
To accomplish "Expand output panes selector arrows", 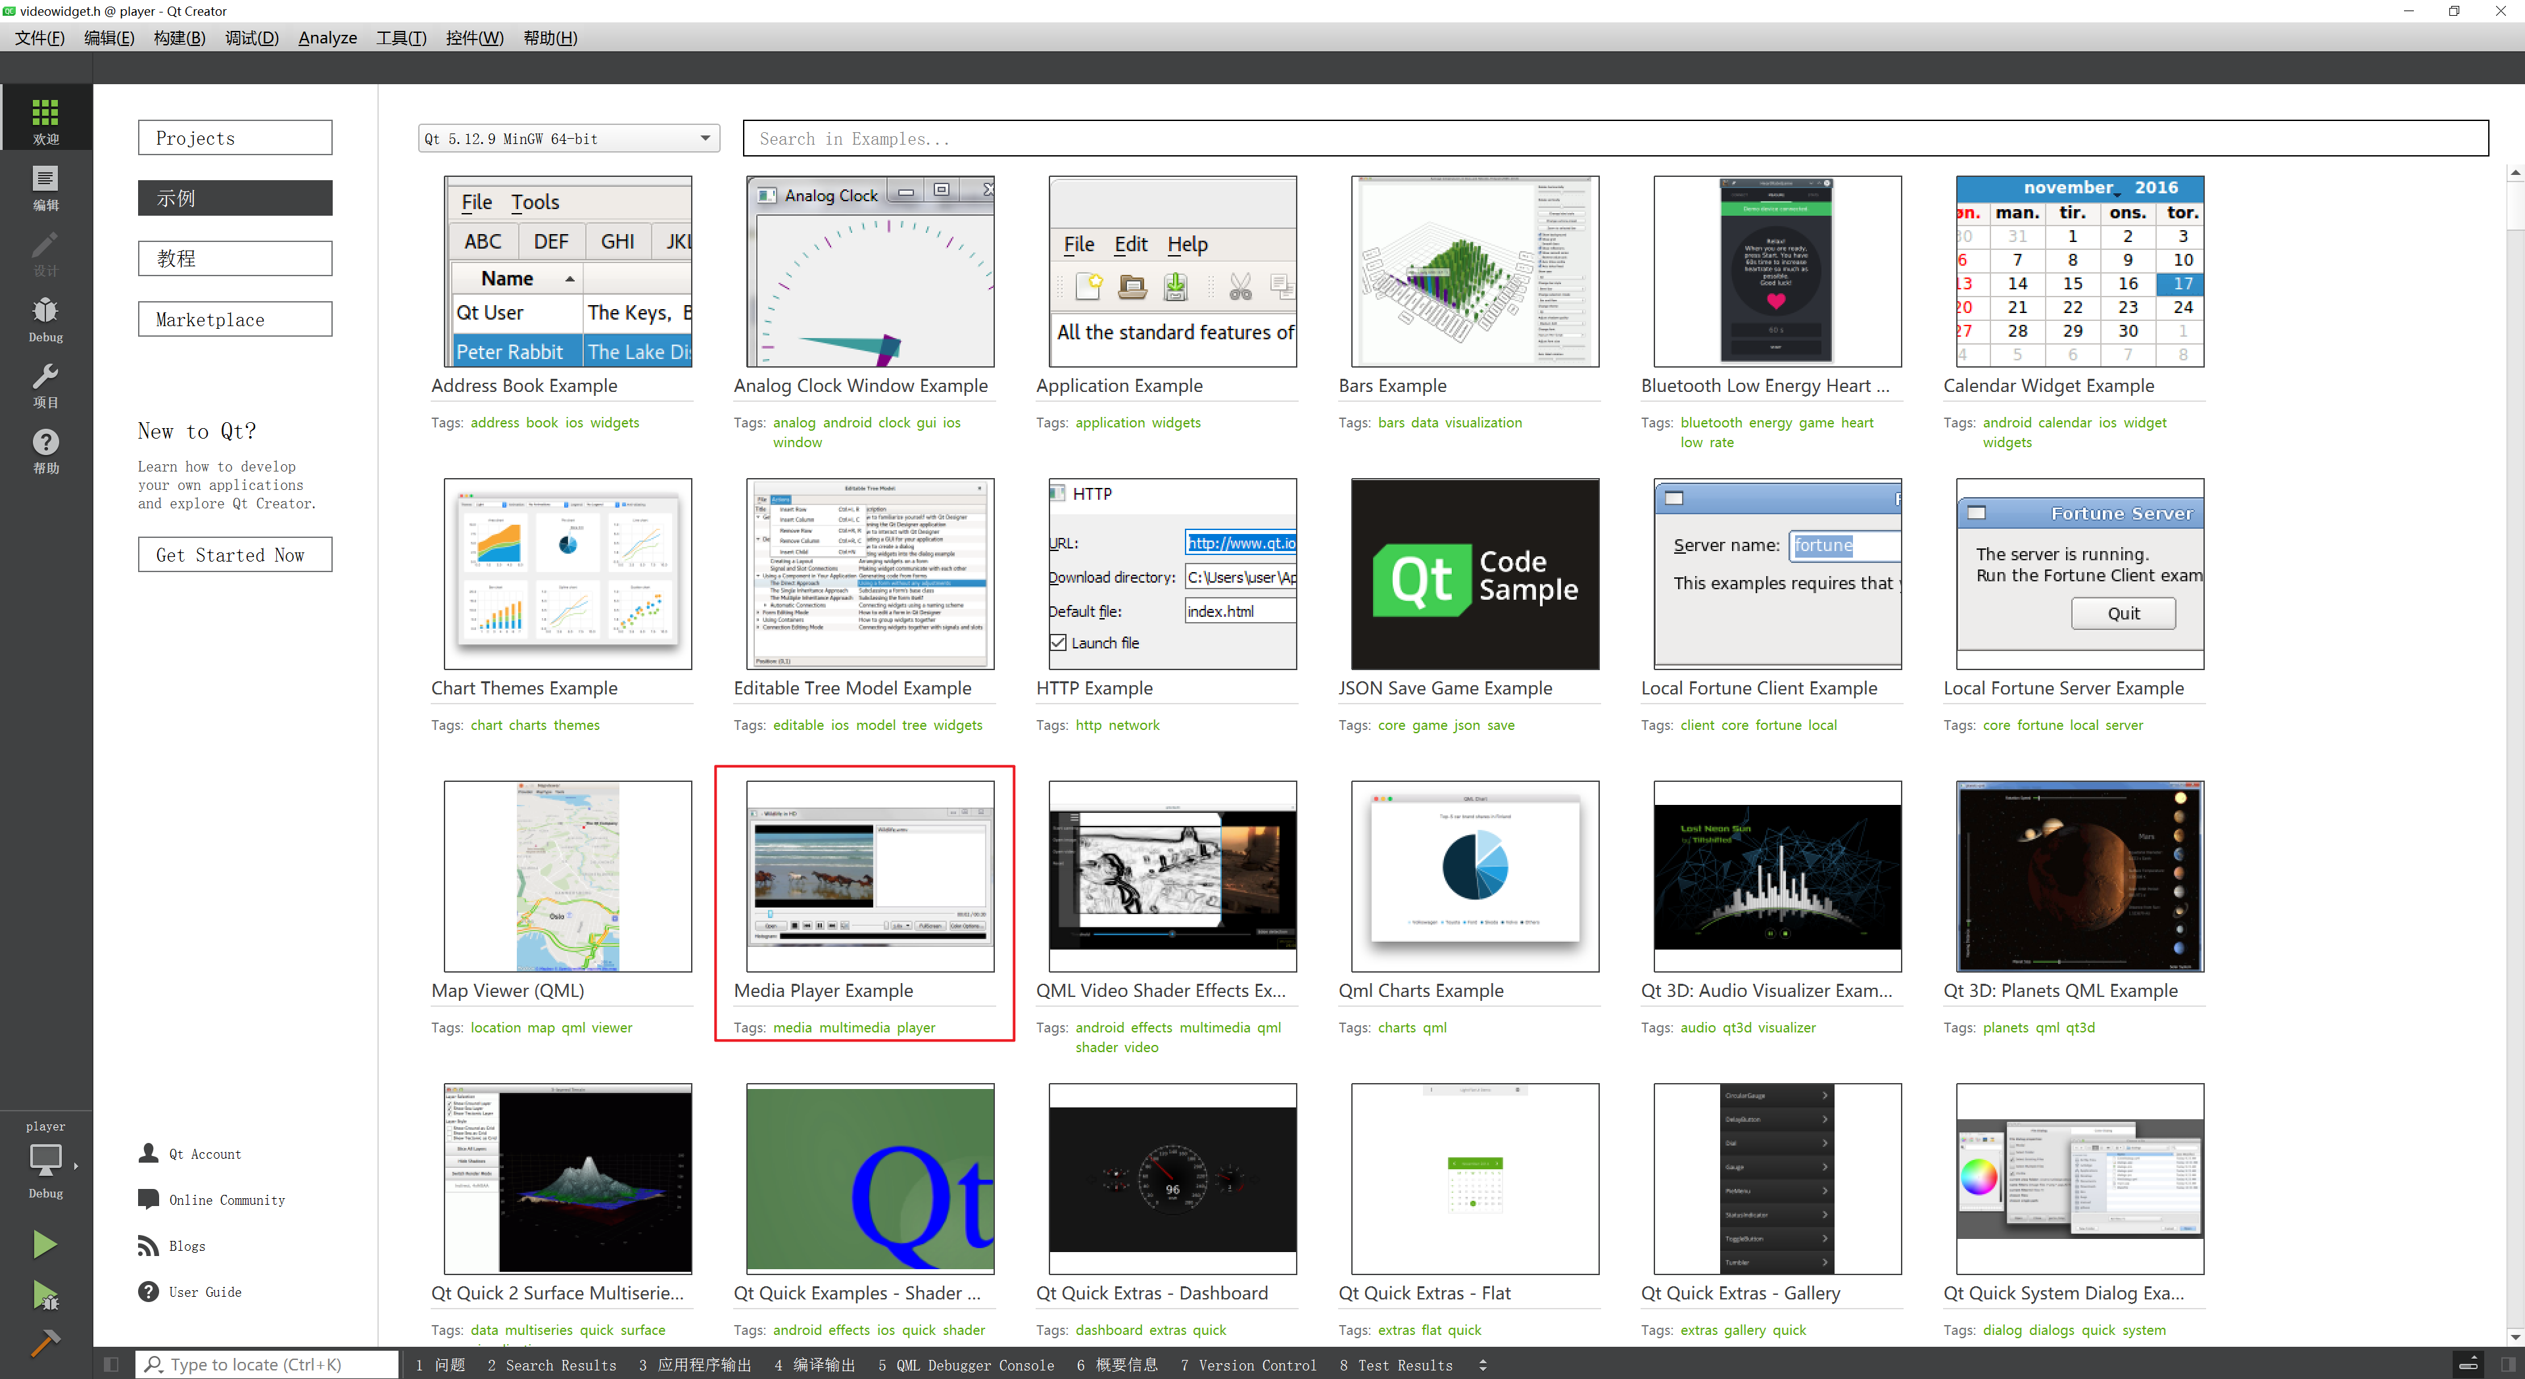I will click(x=1483, y=1365).
